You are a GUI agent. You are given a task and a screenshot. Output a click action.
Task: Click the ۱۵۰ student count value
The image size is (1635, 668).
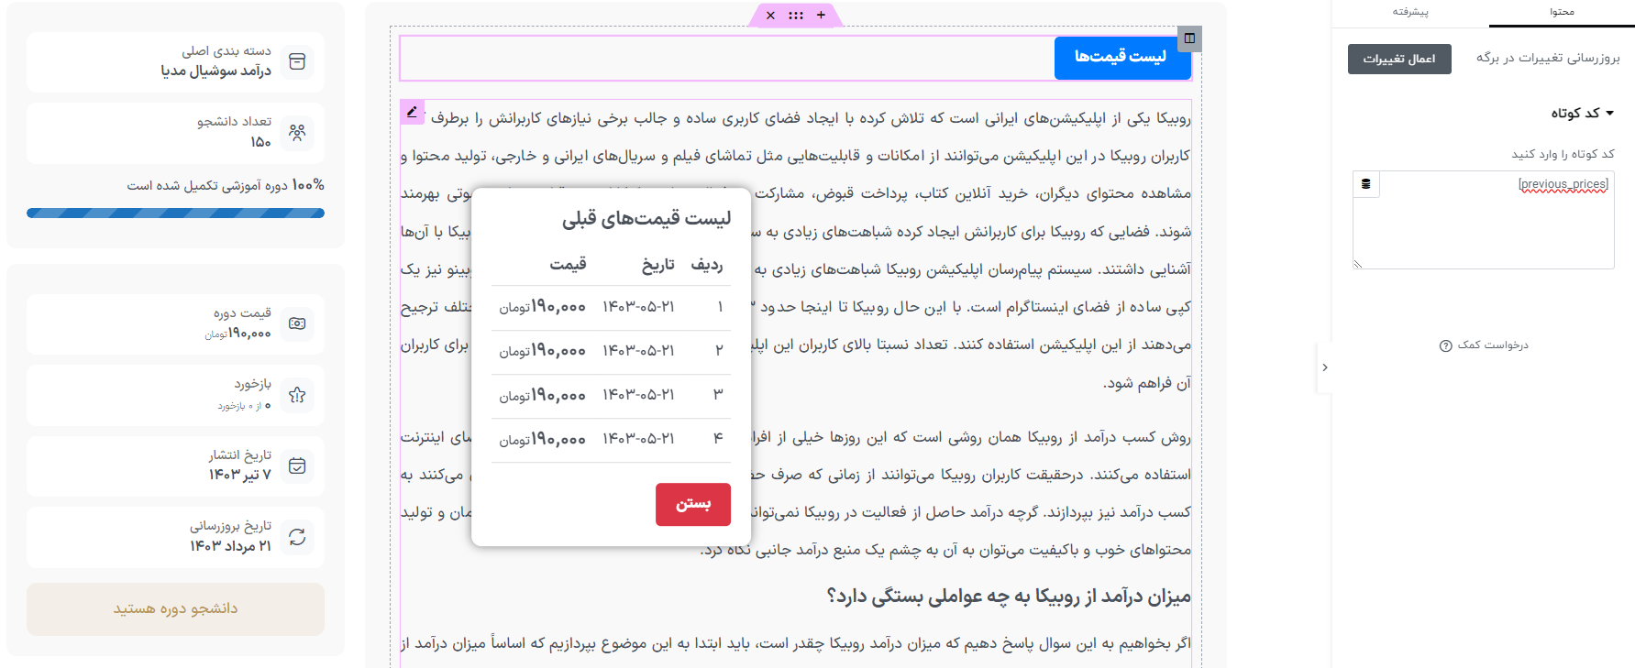pyautogui.click(x=261, y=142)
